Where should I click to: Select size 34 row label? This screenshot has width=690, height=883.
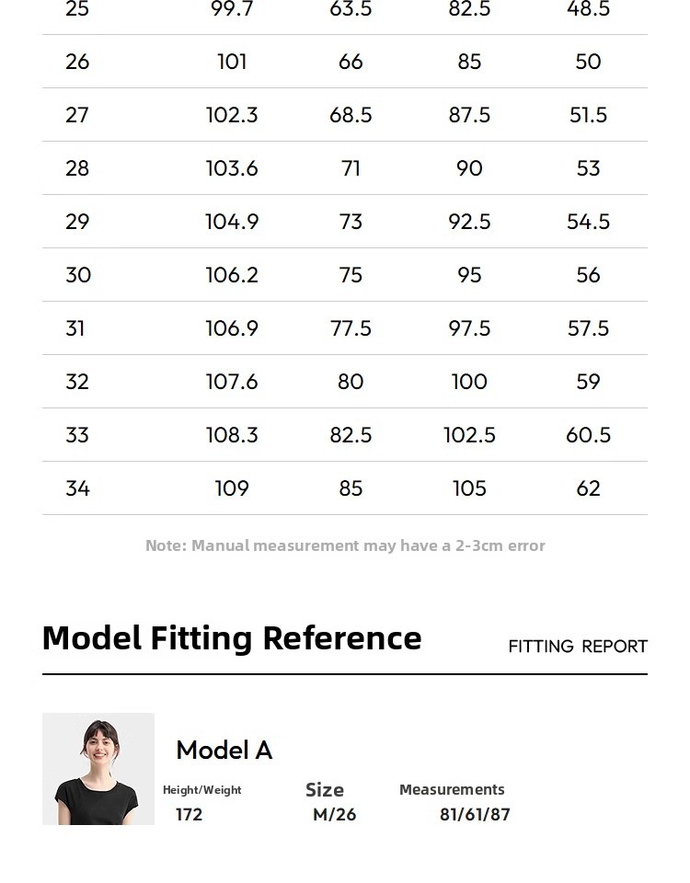coord(78,488)
